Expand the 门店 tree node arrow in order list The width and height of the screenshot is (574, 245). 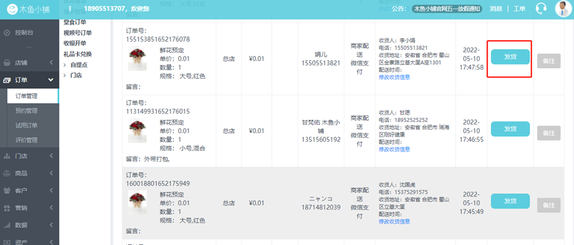coord(65,75)
